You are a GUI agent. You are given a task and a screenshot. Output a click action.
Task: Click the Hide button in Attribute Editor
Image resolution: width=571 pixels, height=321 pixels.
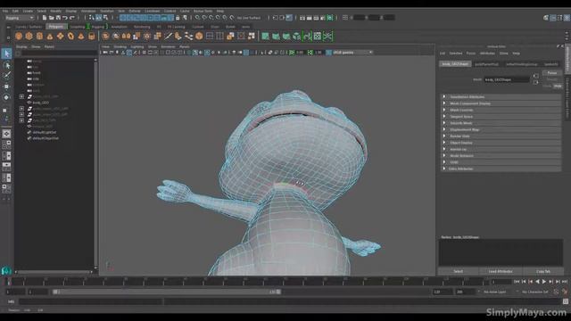click(558, 86)
